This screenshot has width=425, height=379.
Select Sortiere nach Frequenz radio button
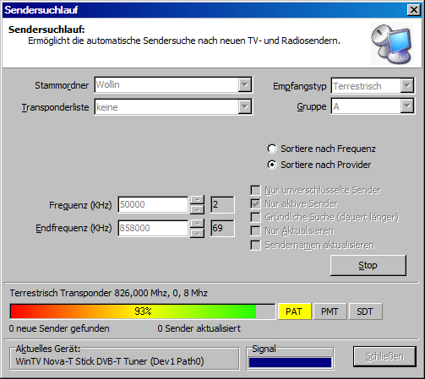272,149
